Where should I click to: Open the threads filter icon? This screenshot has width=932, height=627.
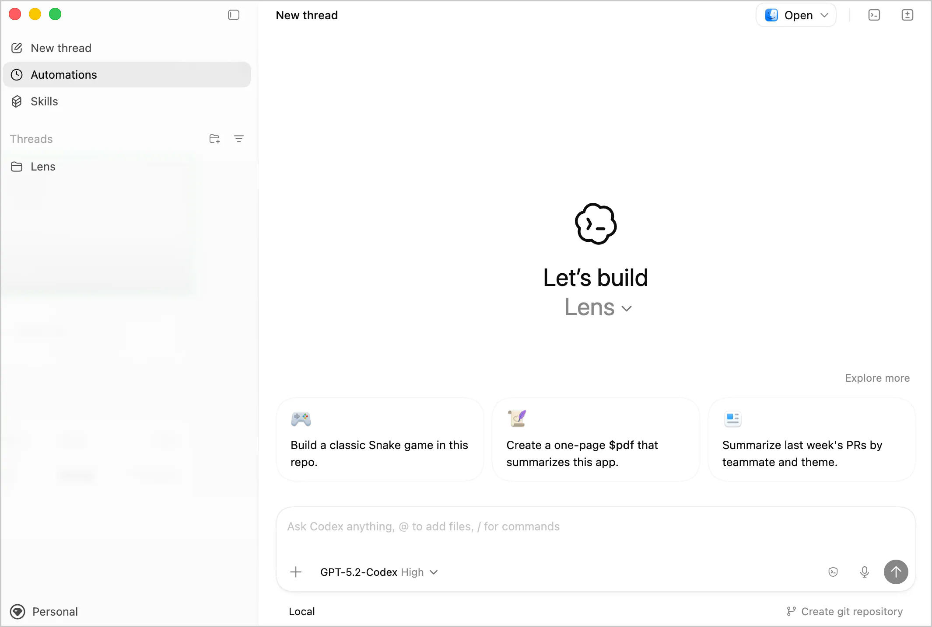[x=238, y=139]
